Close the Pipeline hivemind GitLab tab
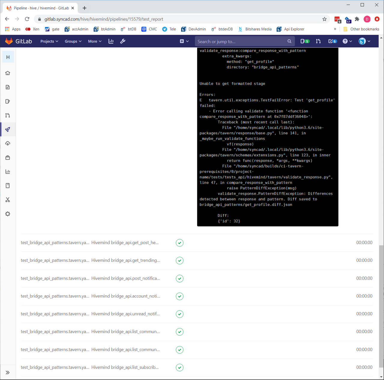This screenshot has height=380, width=384. pyautogui.click(x=73, y=8)
